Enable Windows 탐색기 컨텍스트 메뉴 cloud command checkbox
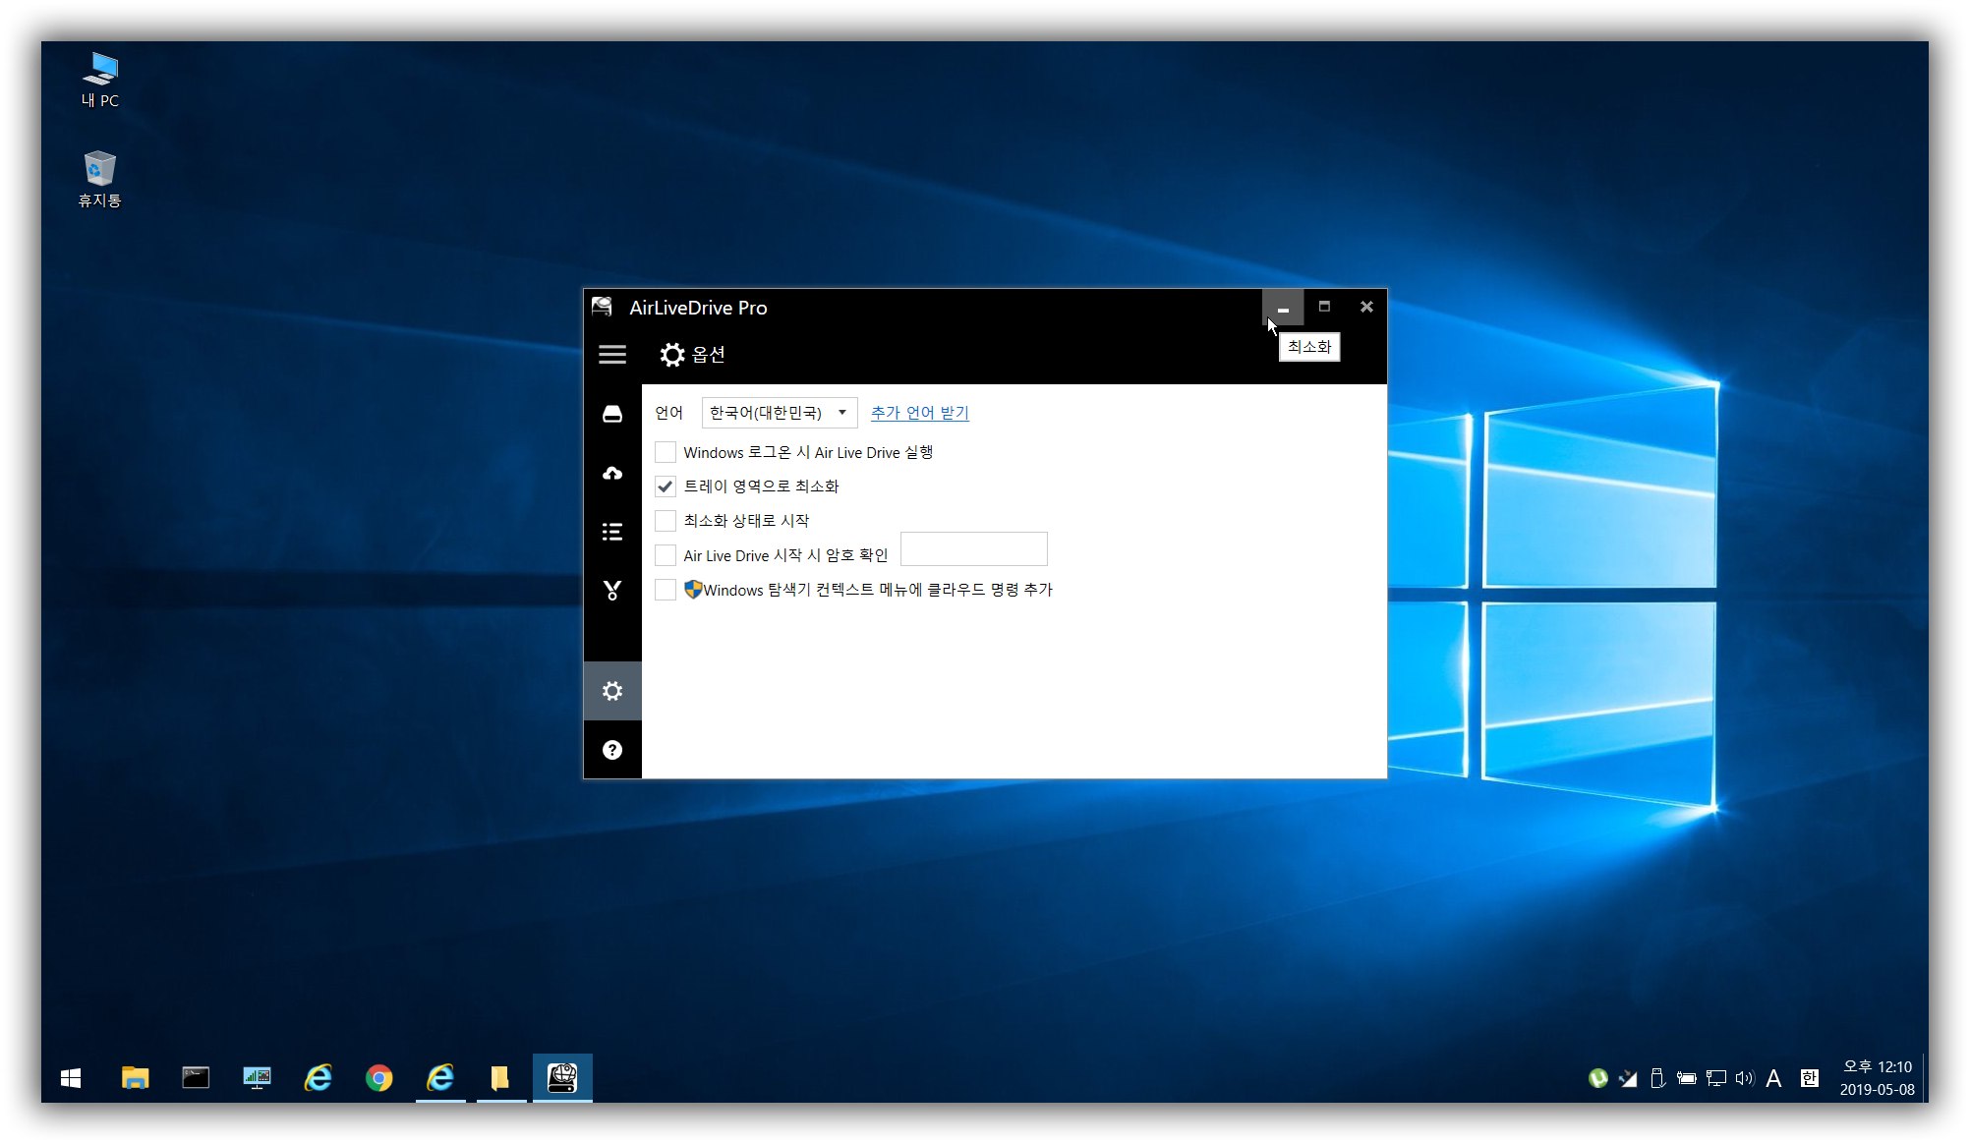Image resolution: width=1970 pixels, height=1144 pixels. (x=666, y=590)
